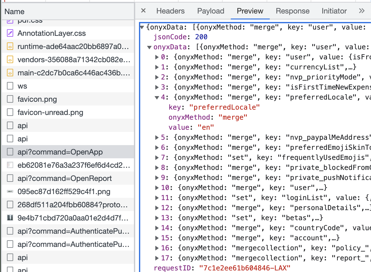This screenshot has width=371, height=272.
Task: Select the api?command=OpenApp request
Action: (x=68, y=152)
